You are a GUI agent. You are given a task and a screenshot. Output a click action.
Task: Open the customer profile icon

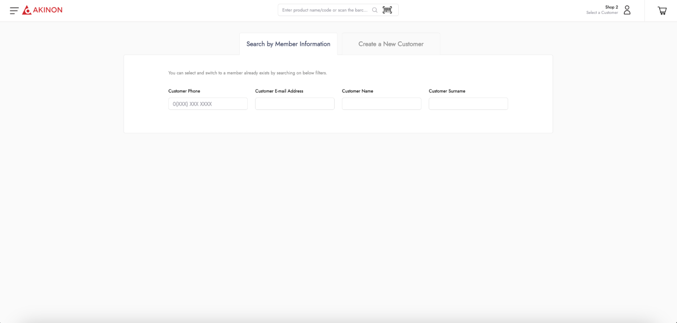[627, 10]
